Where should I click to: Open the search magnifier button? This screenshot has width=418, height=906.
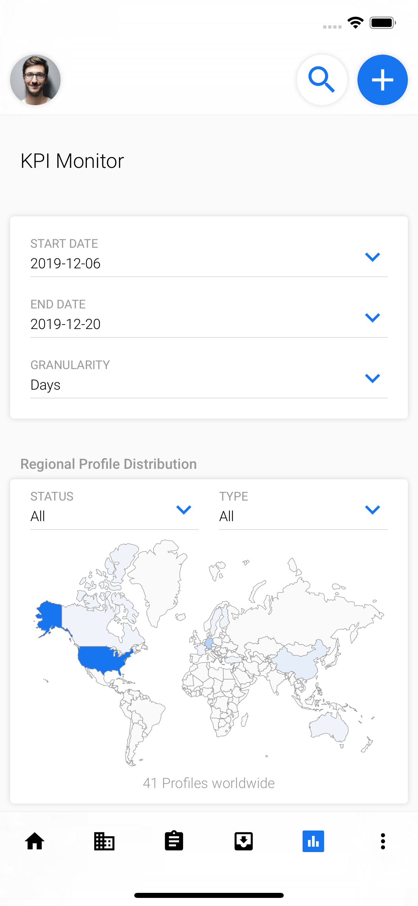pyautogui.click(x=322, y=80)
